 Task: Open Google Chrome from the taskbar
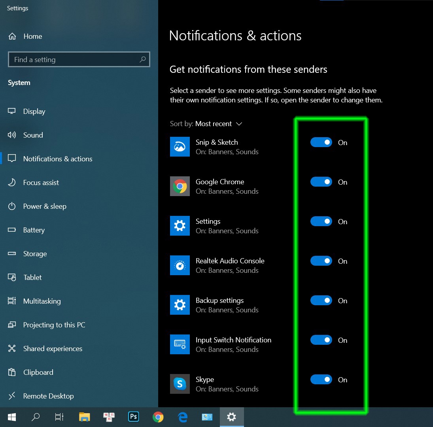tap(158, 417)
